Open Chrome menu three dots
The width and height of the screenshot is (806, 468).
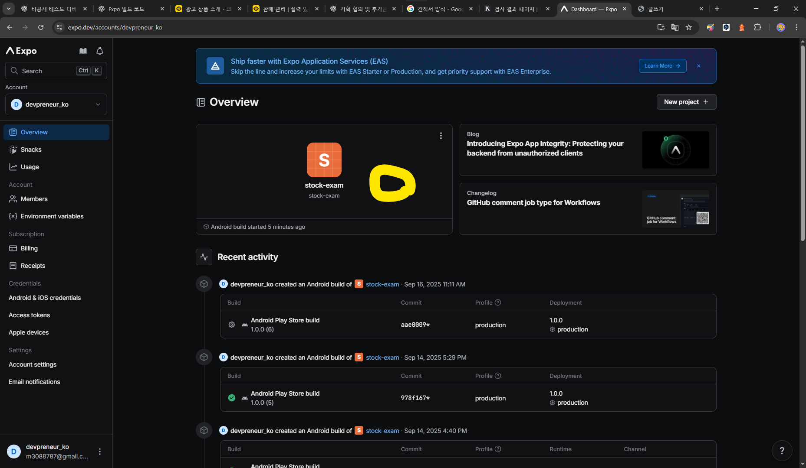tap(796, 27)
